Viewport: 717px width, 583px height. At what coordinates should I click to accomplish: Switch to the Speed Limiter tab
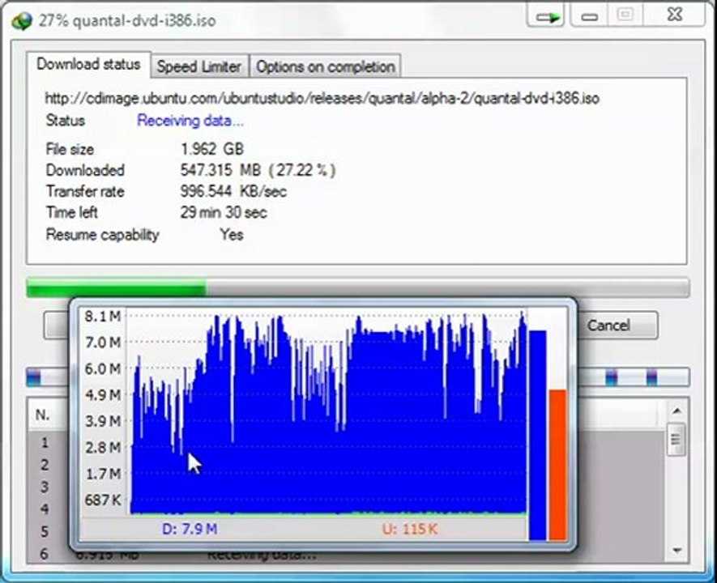tap(199, 66)
